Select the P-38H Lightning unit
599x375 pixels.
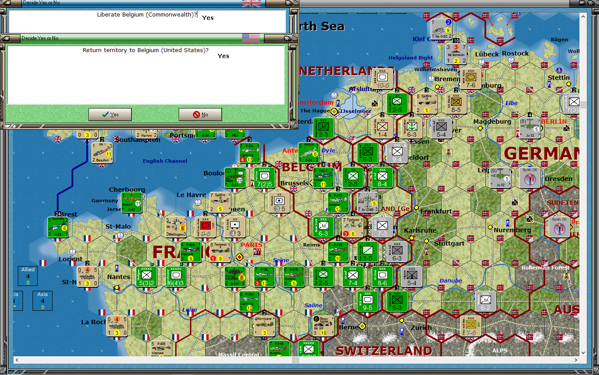click(250, 301)
